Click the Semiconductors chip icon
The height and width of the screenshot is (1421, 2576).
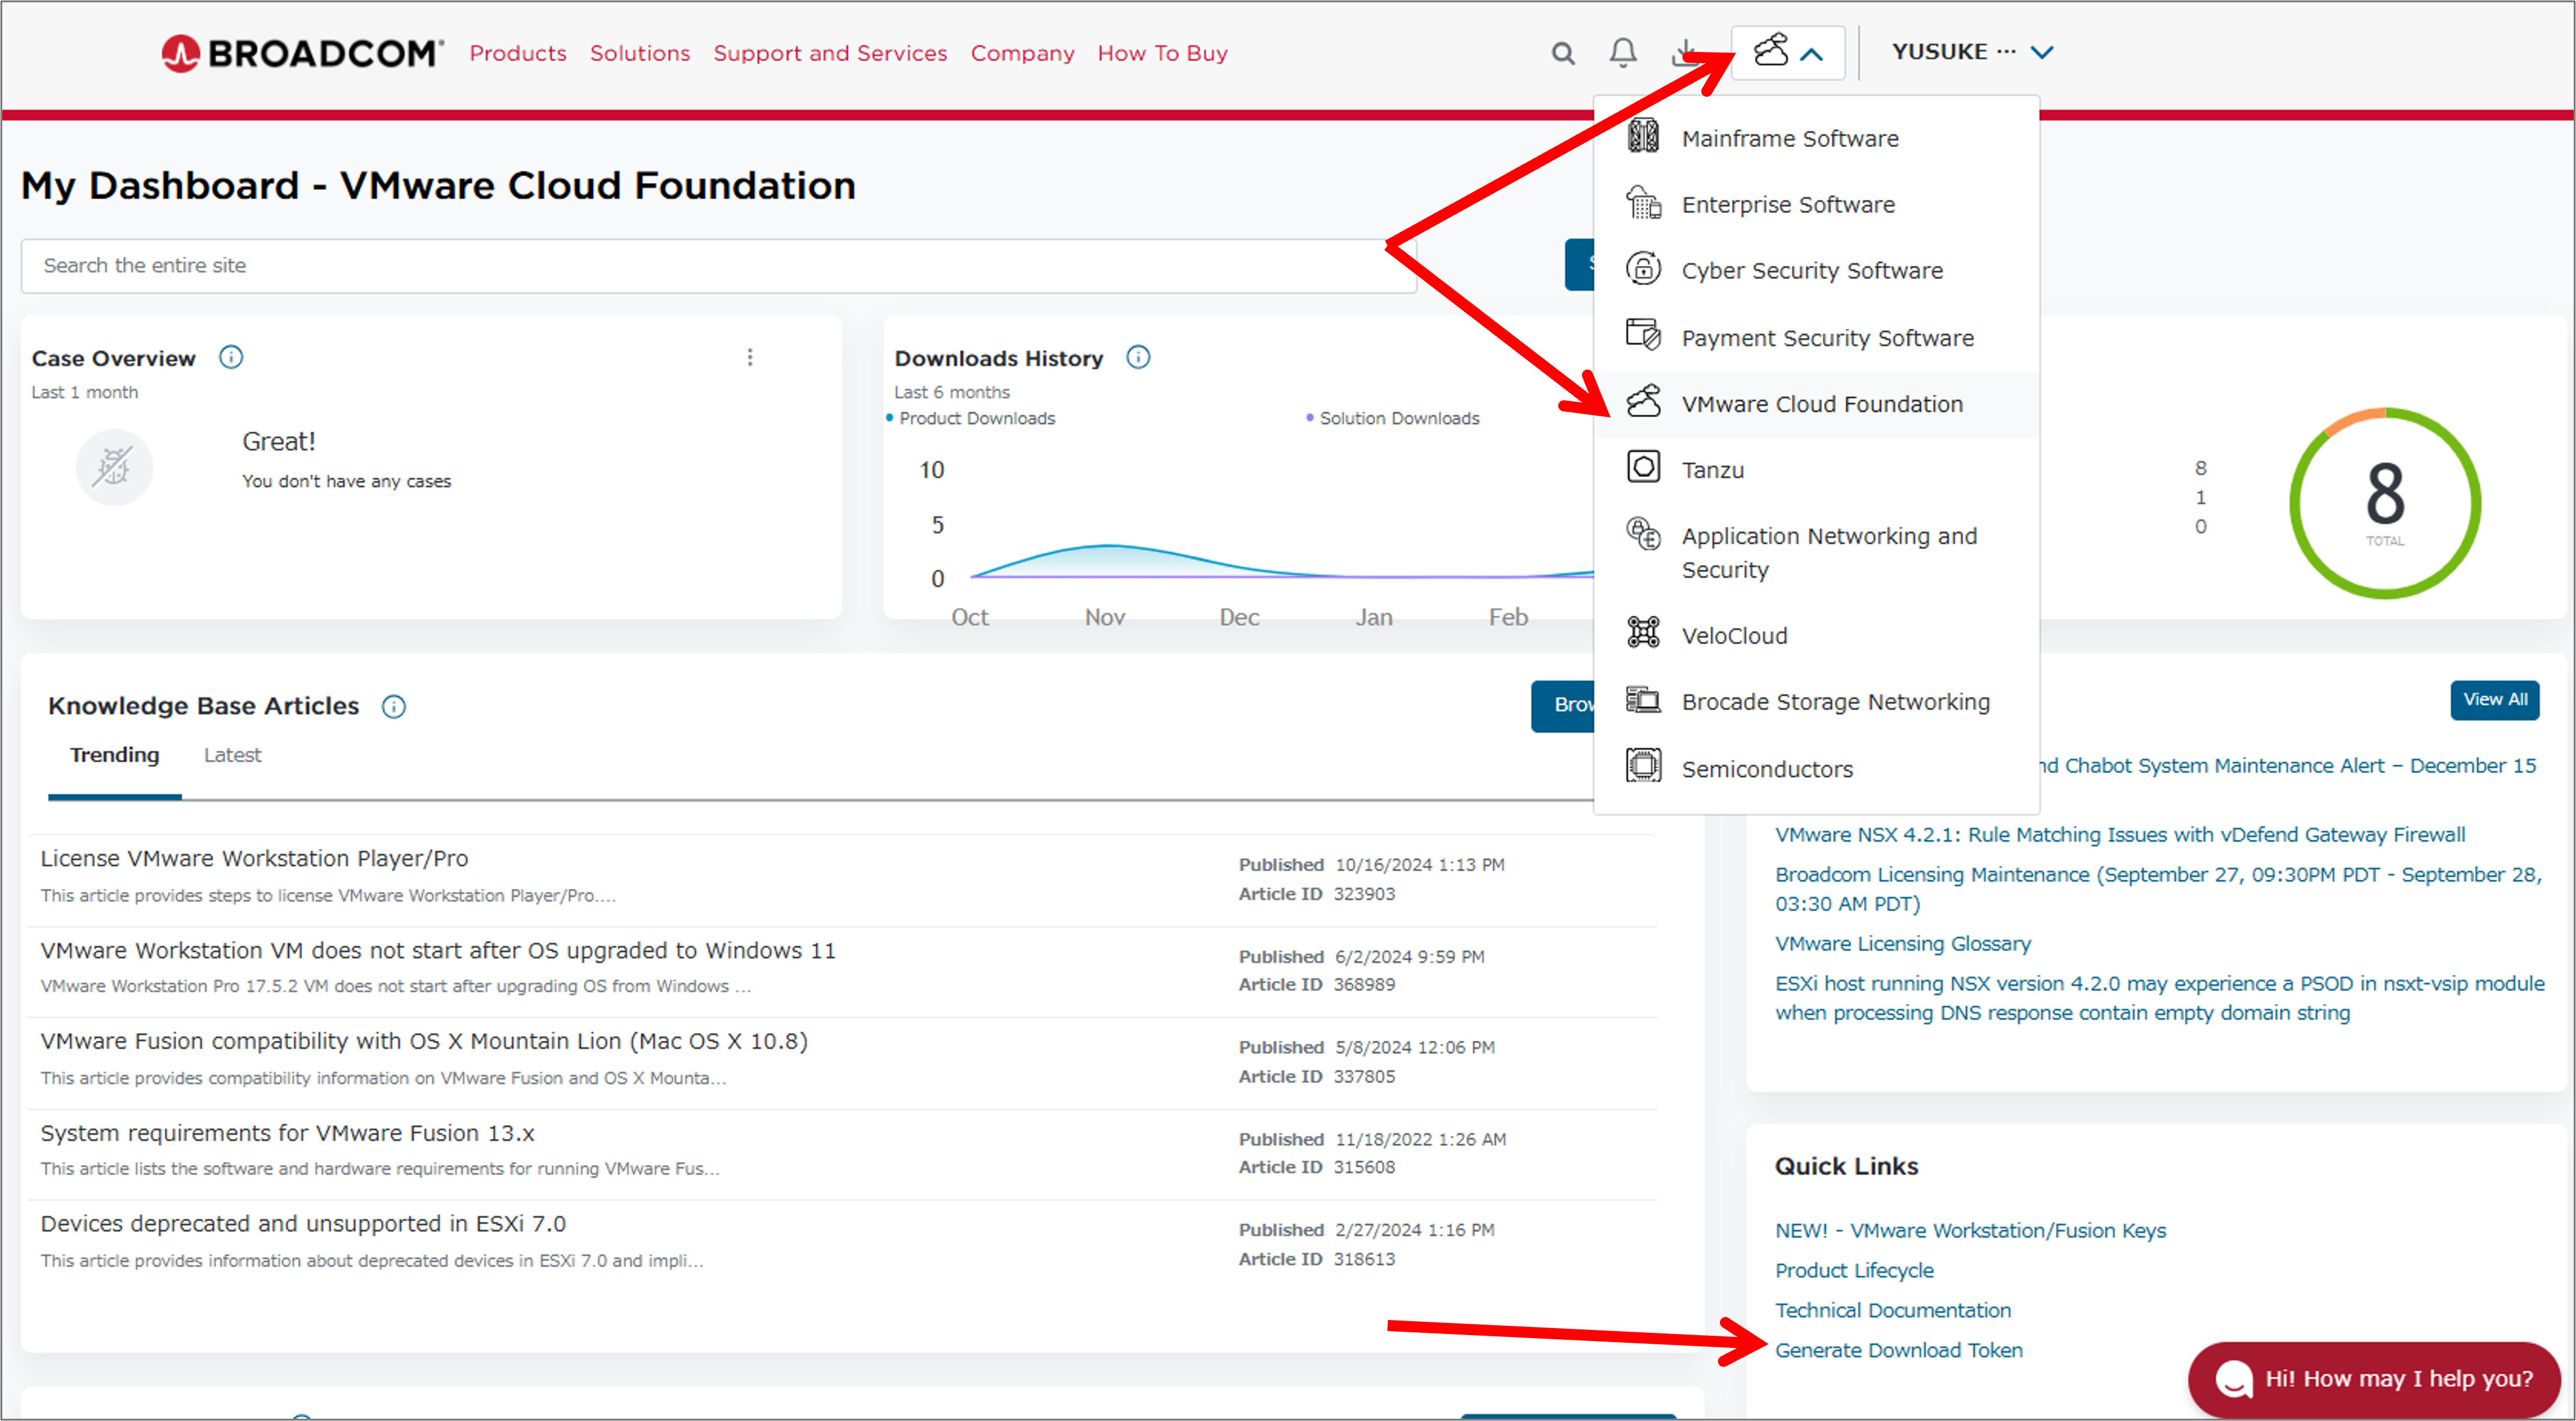pyautogui.click(x=1643, y=766)
